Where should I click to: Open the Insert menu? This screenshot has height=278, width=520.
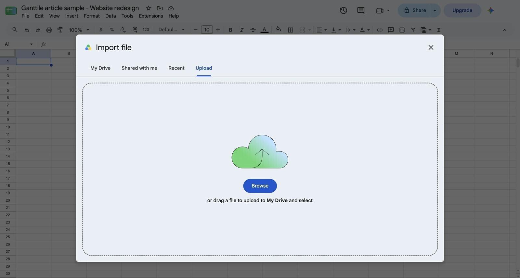click(x=71, y=16)
